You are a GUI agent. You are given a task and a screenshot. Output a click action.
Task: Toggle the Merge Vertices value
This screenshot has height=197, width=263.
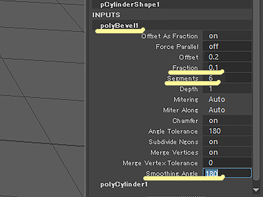(227, 152)
